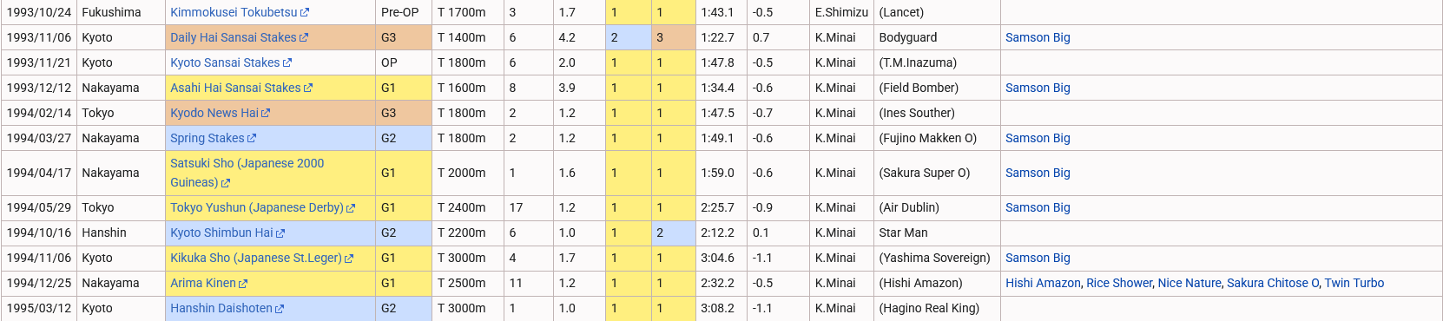Open Samson Big link in Tokyo Yushun row

coord(1038,207)
